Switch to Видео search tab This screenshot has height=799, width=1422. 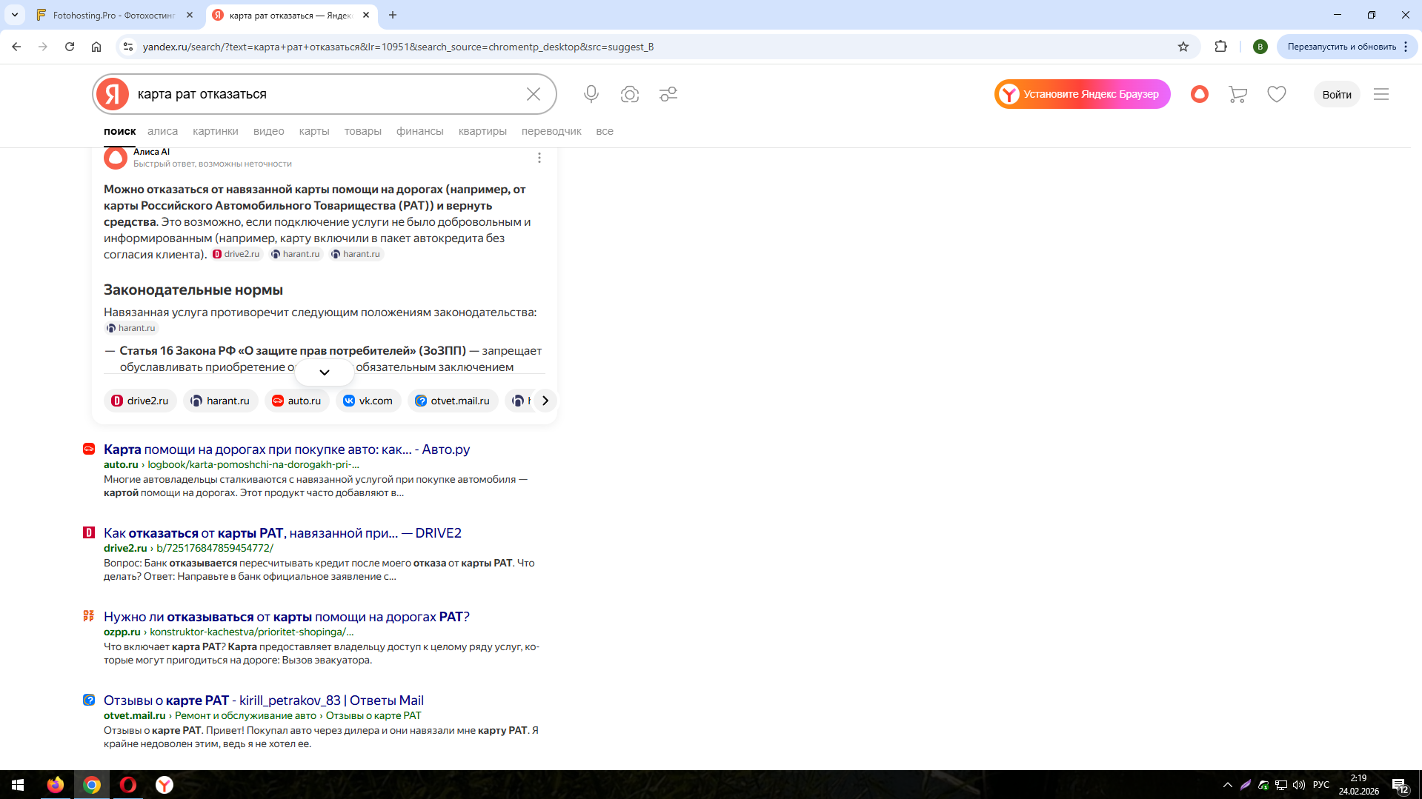click(x=269, y=131)
